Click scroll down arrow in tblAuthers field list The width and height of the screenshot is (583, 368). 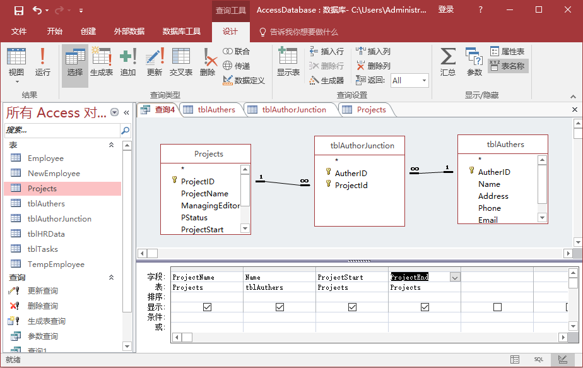542,218
